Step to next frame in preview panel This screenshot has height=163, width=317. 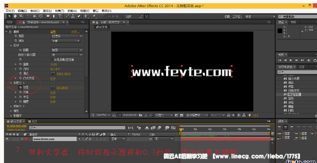[297, 60]
